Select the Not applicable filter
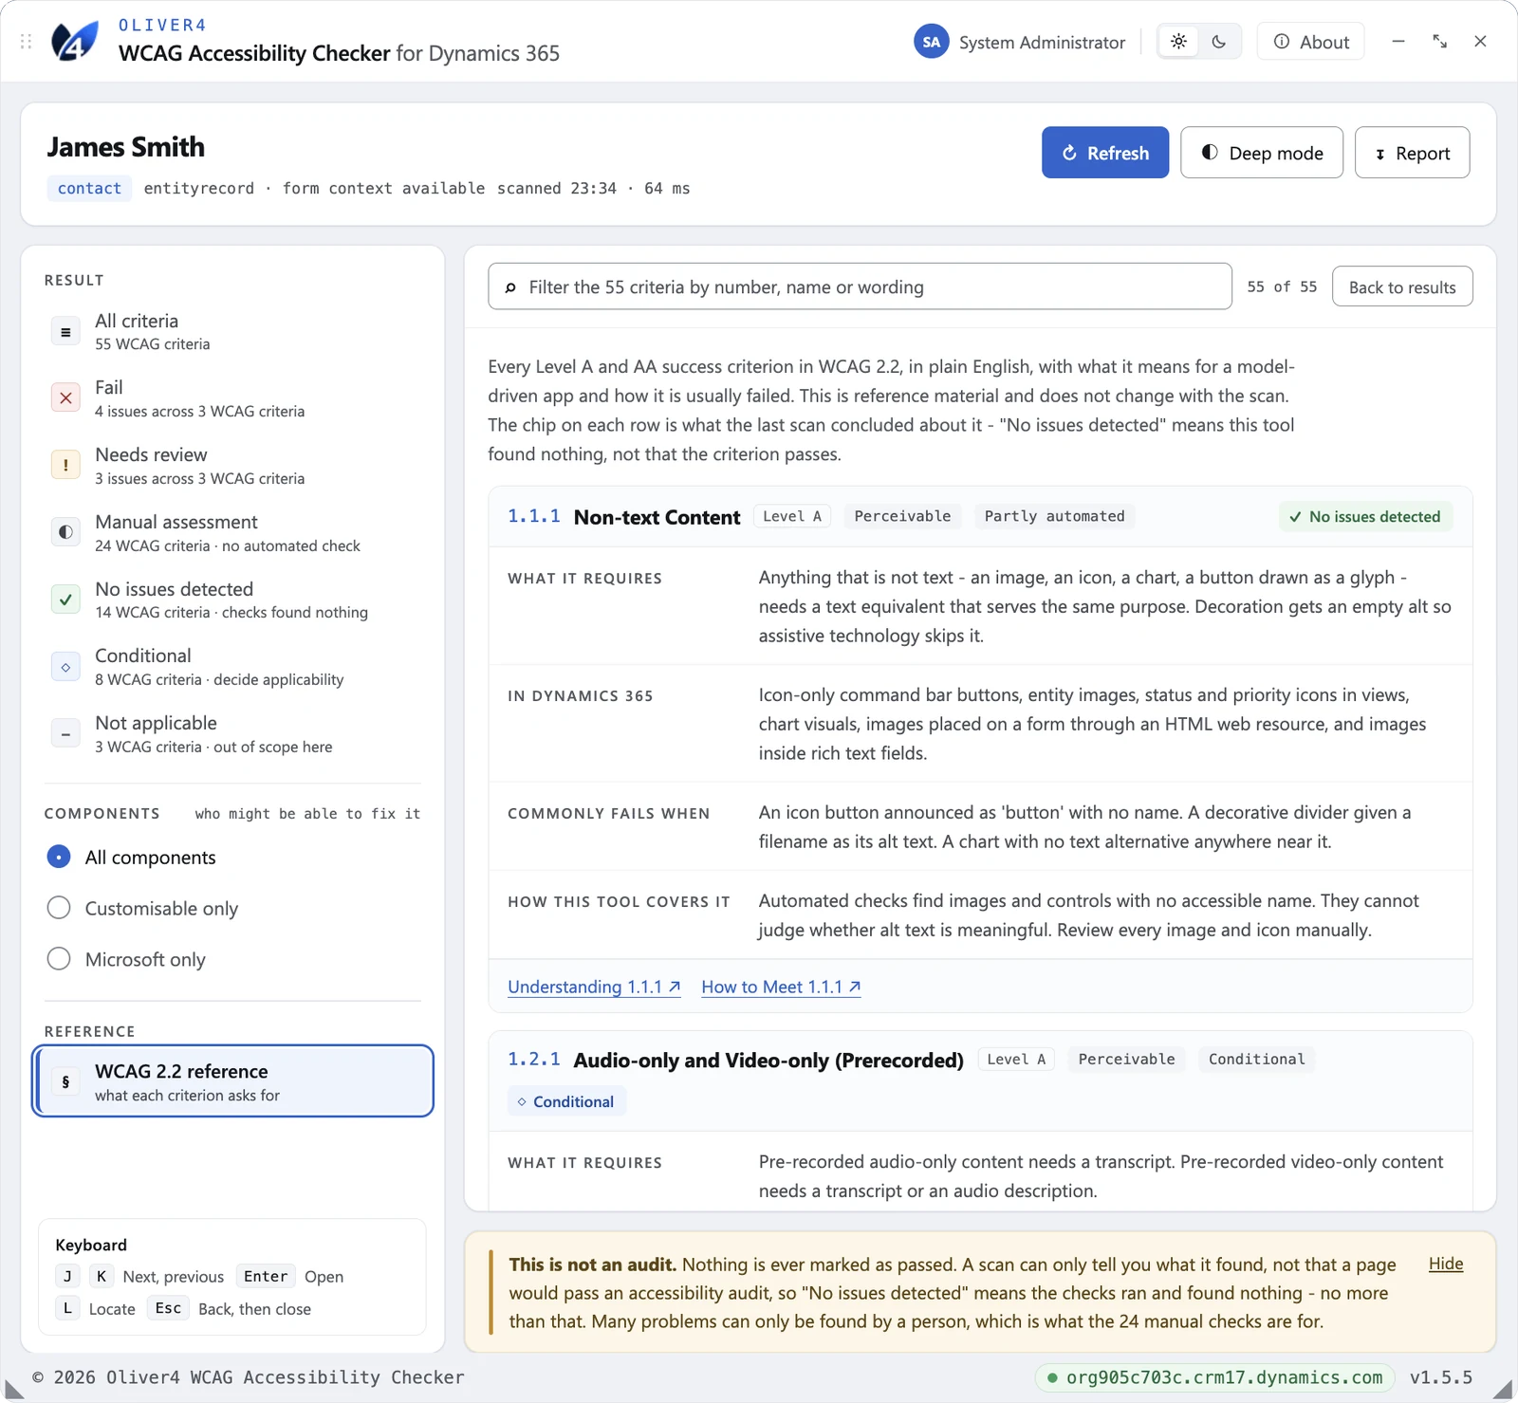Screen dimensions: 1518x1403 (x=232, y=734)
